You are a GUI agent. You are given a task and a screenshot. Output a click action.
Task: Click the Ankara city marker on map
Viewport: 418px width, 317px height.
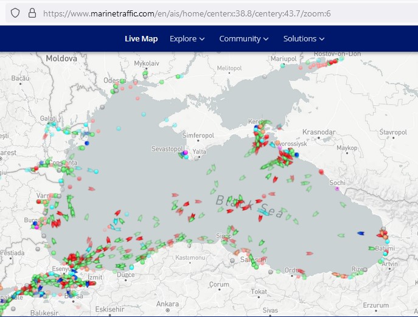point(168,310)
